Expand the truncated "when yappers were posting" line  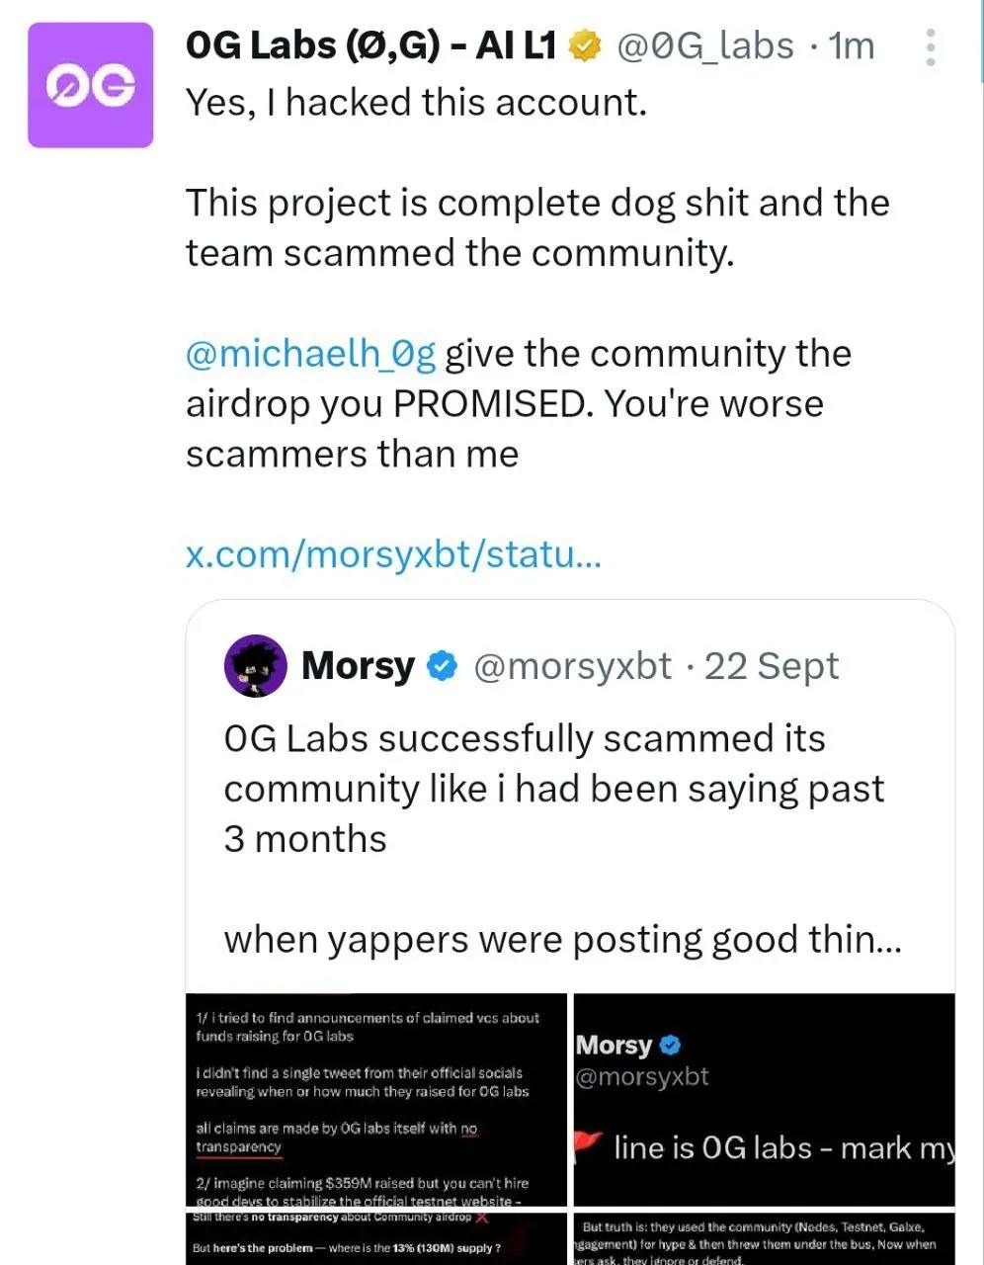562,939
